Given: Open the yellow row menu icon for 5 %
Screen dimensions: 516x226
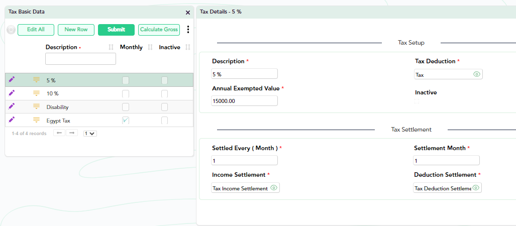Looking at the screenshot, I should (x=36, y=80).
